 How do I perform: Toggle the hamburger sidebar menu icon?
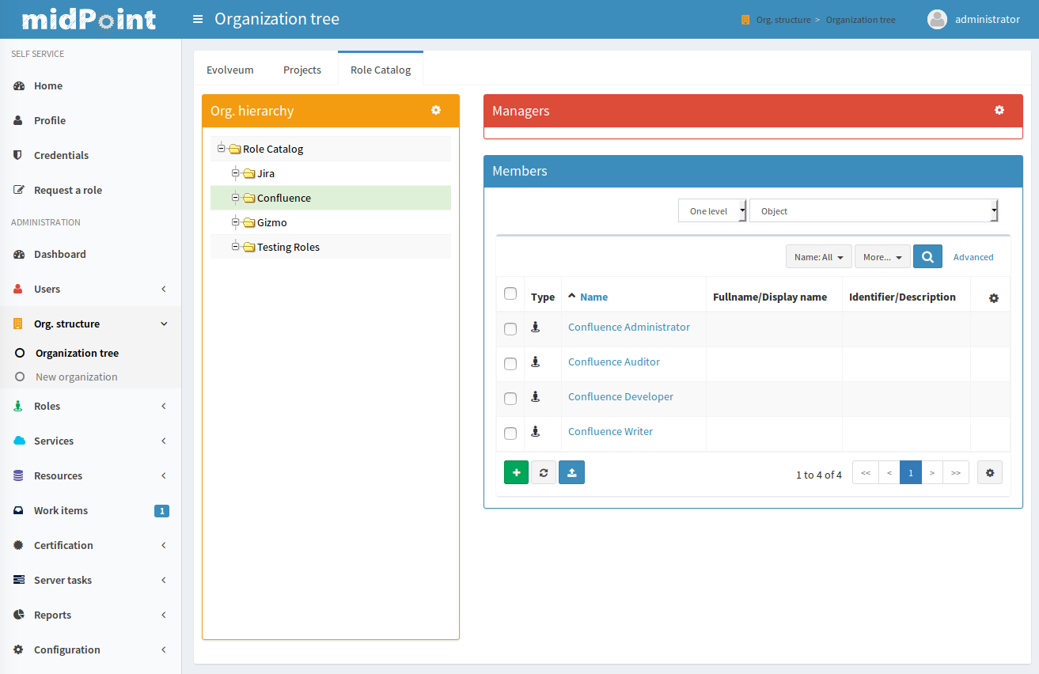[198, 19]
